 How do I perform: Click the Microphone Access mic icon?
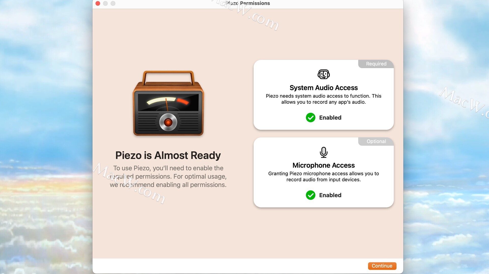(324, 152)
